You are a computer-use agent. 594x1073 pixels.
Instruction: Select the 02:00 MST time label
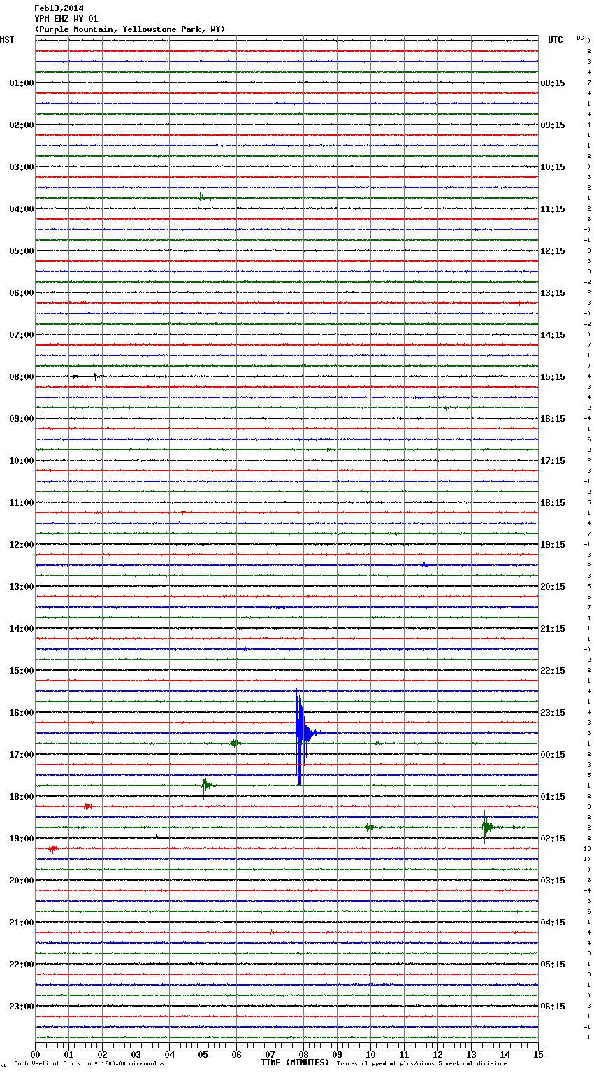click(22, 125)
